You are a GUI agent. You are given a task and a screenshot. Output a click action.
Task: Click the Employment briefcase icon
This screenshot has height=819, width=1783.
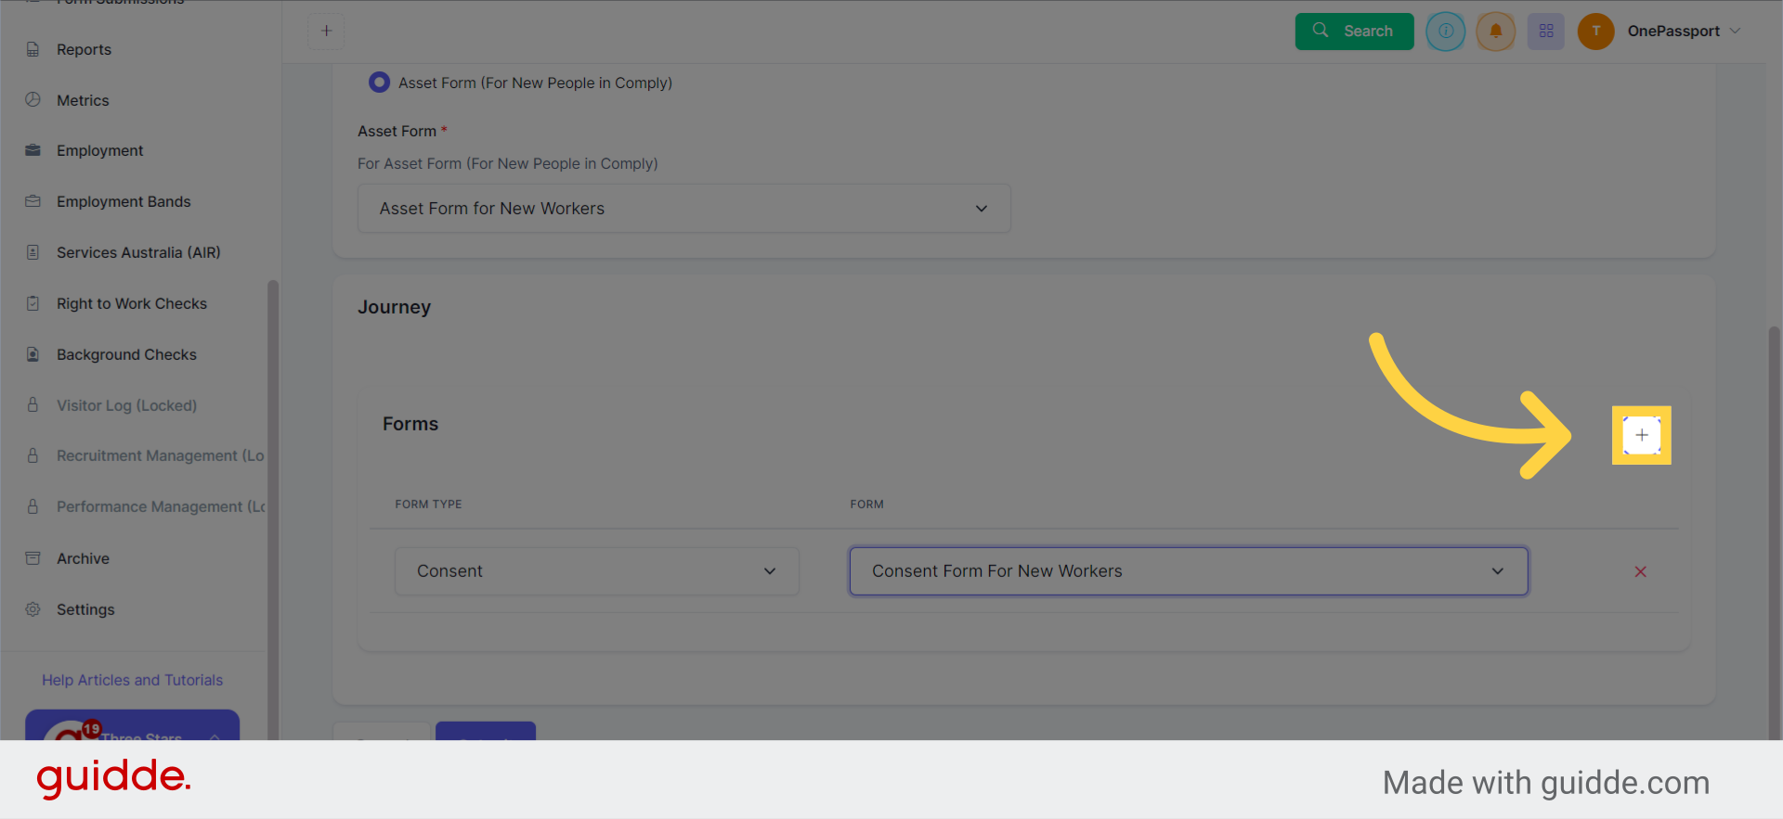(x=33, y=150)
